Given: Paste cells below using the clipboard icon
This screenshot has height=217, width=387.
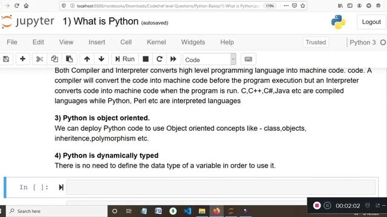Looking at the screenshot, I should coord(70,59).
